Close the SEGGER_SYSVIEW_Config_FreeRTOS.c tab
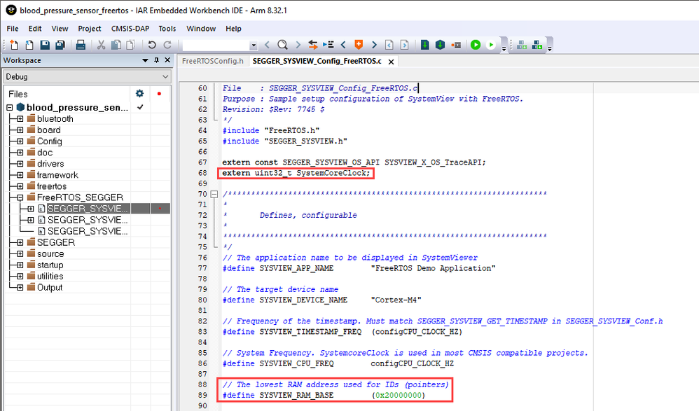This screenshot has height=411, width=699. [x=391, y=62]
